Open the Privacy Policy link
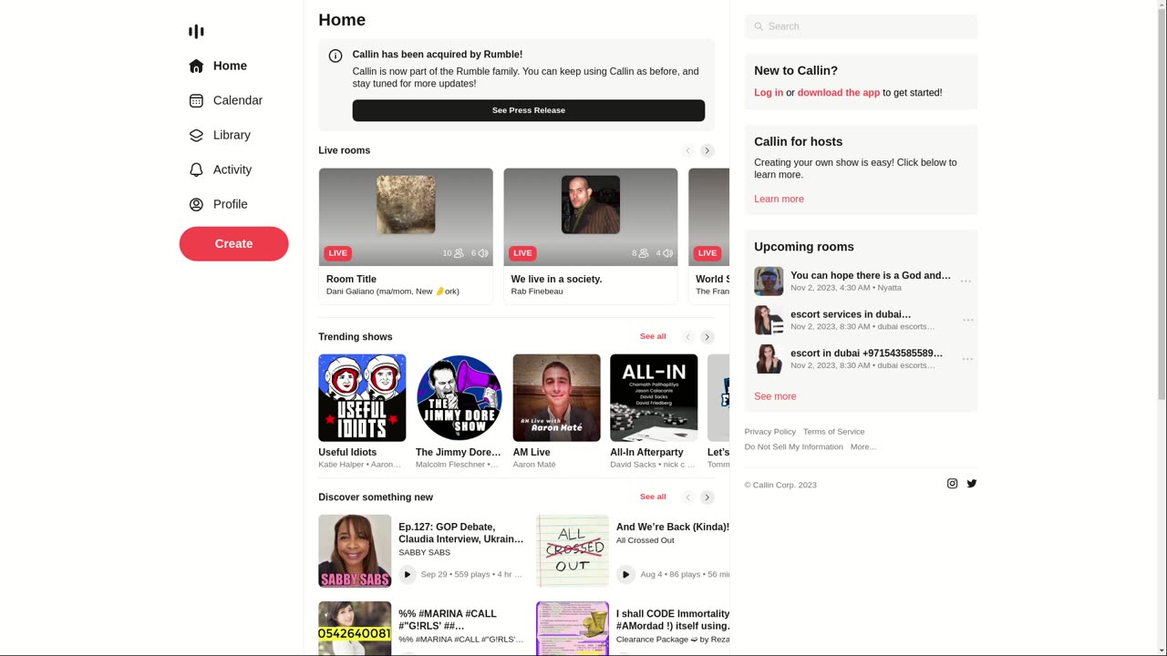 coord(769,432)
